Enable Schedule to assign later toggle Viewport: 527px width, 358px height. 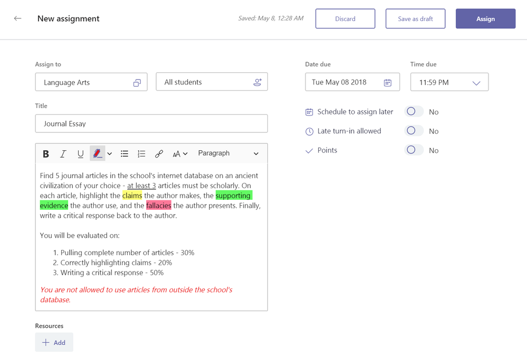click(x=414, y=112)
